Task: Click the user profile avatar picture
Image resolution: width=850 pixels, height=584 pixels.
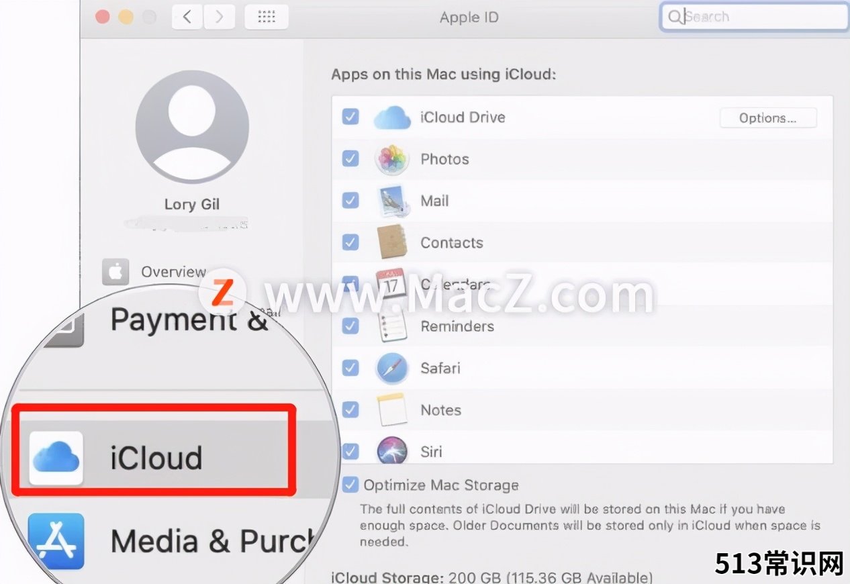Action: pyautogui.click(x=192, y=128)
